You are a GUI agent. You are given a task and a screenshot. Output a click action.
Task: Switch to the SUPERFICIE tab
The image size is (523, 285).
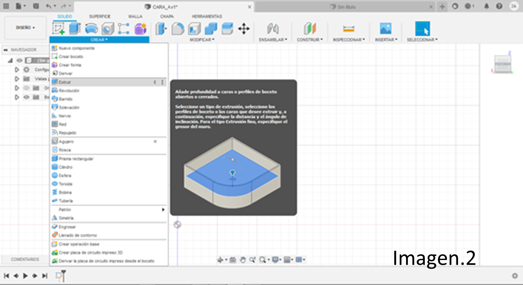100,16
